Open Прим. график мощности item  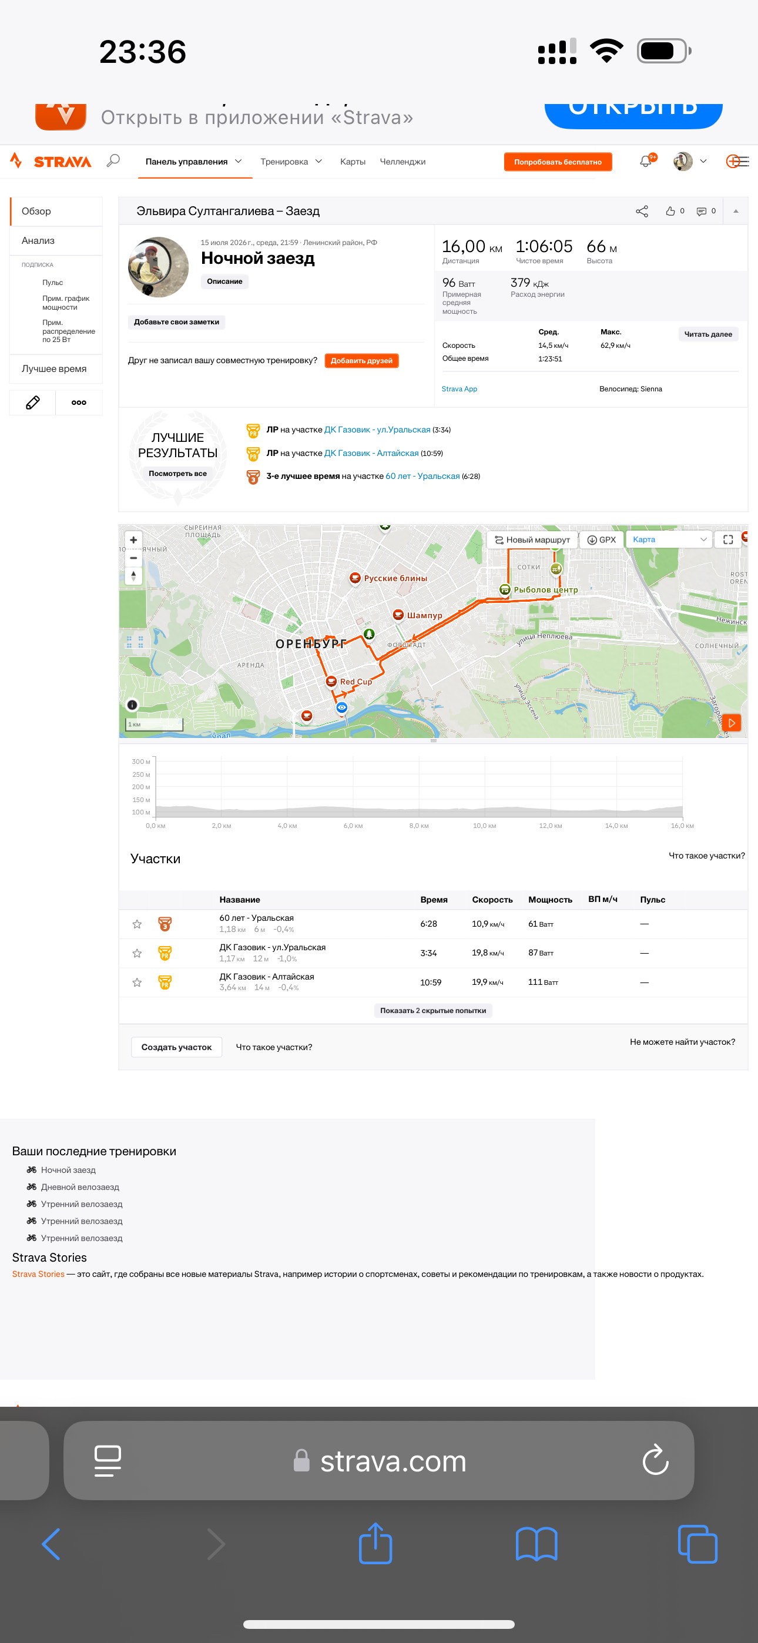66,303
